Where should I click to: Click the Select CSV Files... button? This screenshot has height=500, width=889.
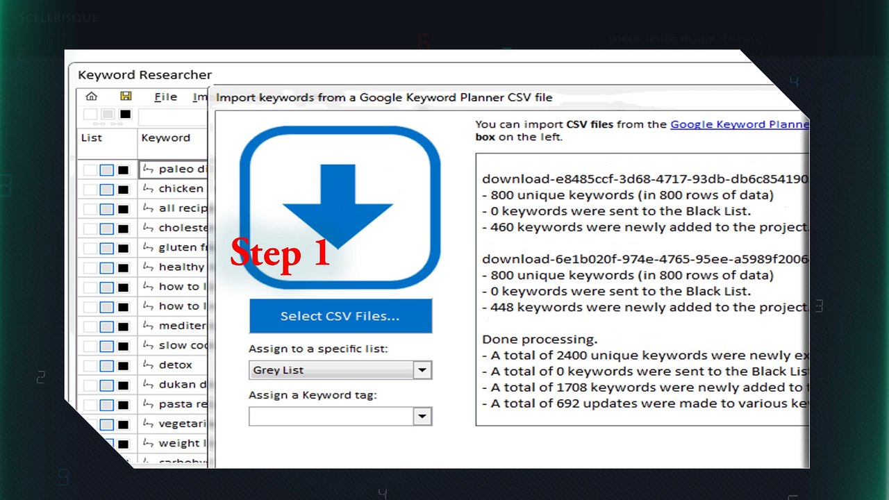point(340,316)
